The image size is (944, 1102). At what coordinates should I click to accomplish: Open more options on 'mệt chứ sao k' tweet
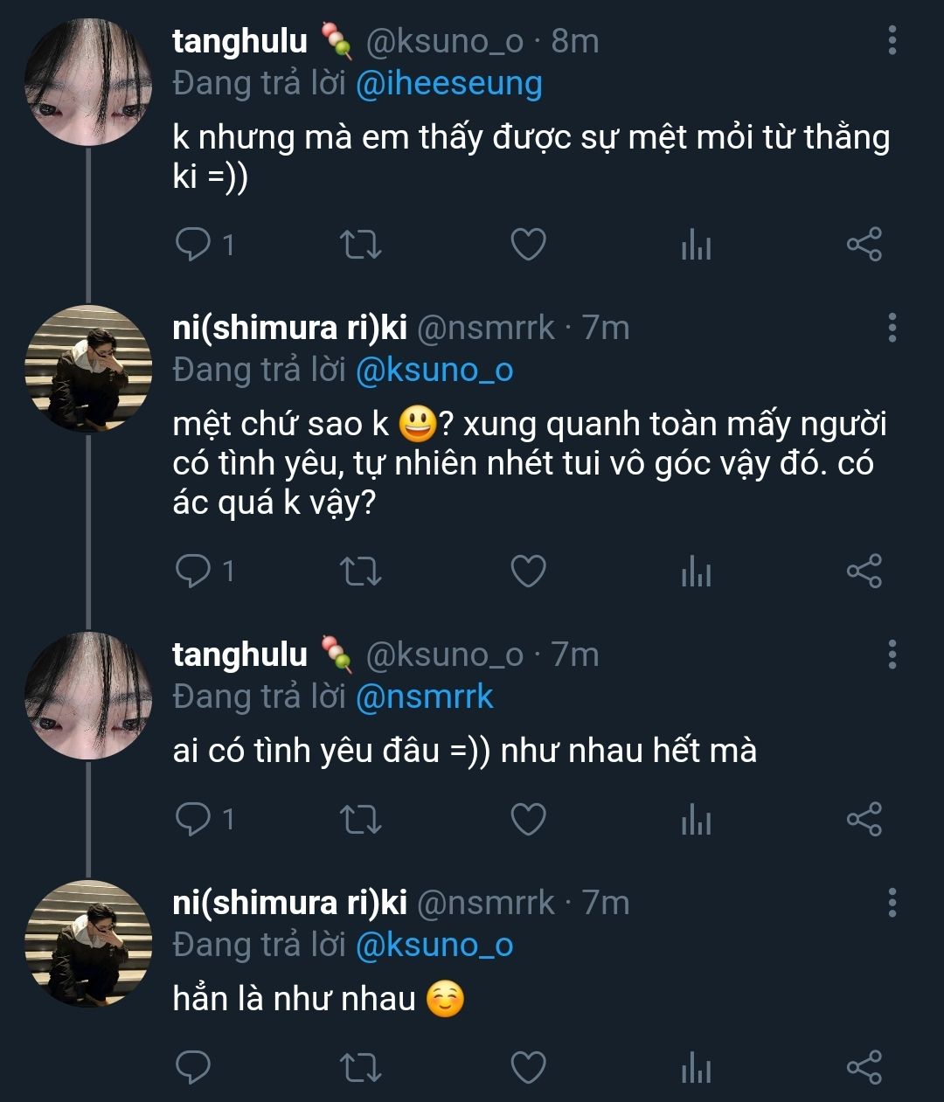[892, 327]
